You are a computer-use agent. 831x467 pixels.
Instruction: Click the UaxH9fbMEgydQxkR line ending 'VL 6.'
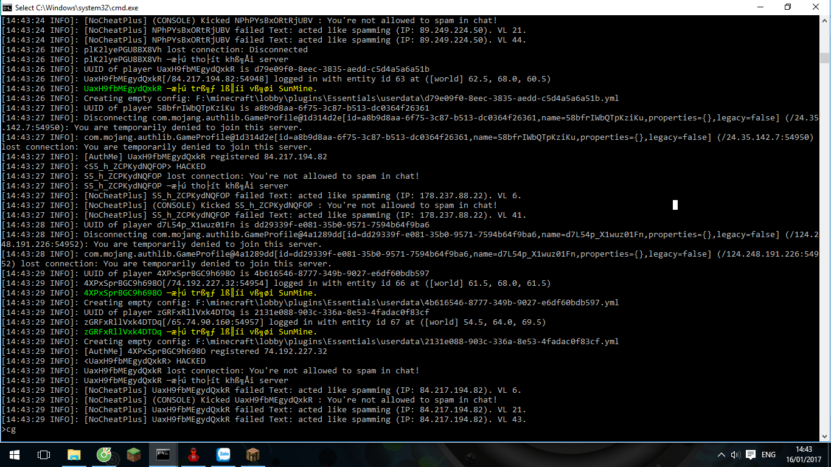[x=262, y=390]
